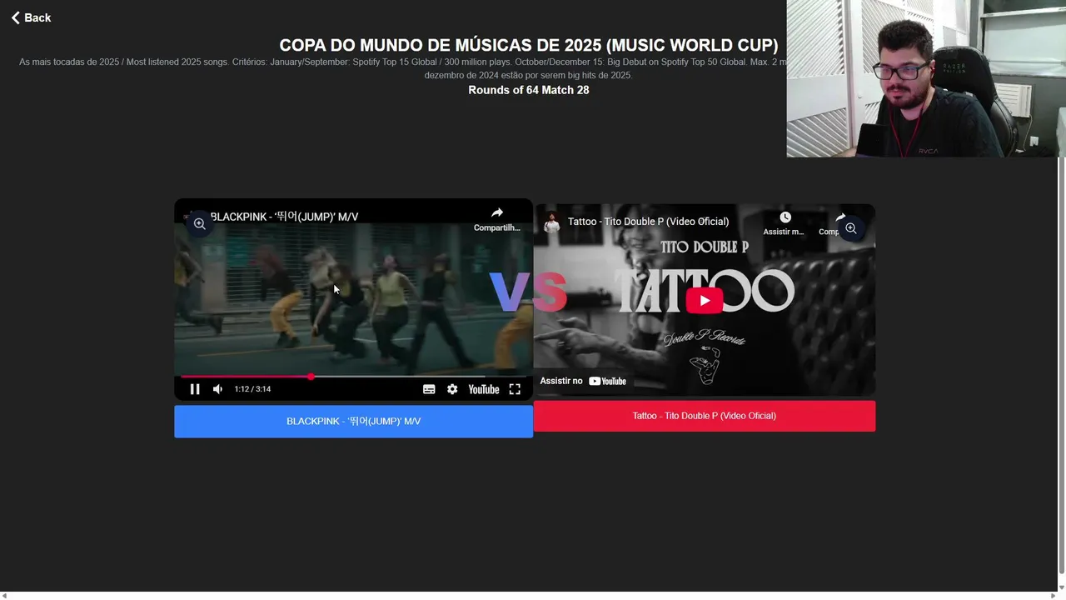Image resolution: width=1066 pixels, height=600 pixels.
Task: Go back using the Back arrow
Action: pyautogui.click(x=31, y=17)
